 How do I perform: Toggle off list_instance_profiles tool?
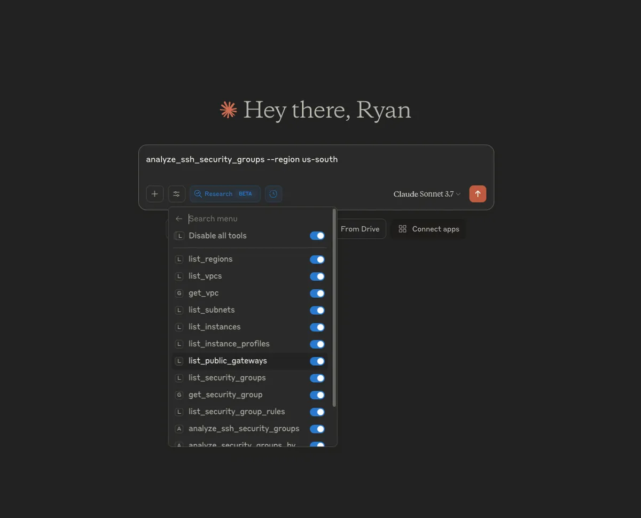point(317,344)
